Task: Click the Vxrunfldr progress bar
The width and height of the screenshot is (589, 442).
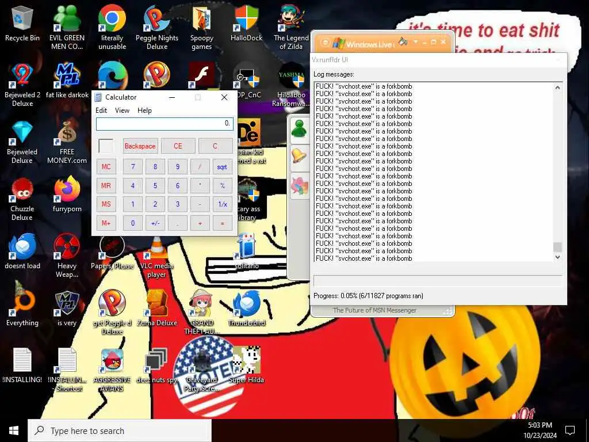Action: click(x=438, y=281)
